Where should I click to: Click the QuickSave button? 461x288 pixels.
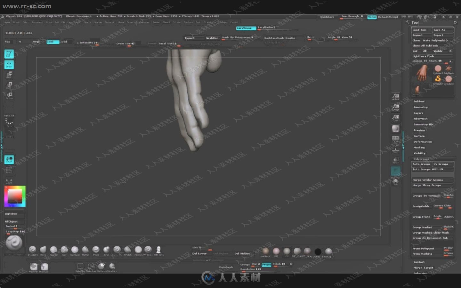(x=327, y=17)
